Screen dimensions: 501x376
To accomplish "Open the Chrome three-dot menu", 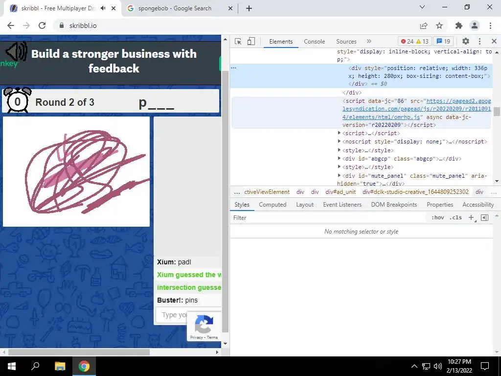I will (490, 25).
